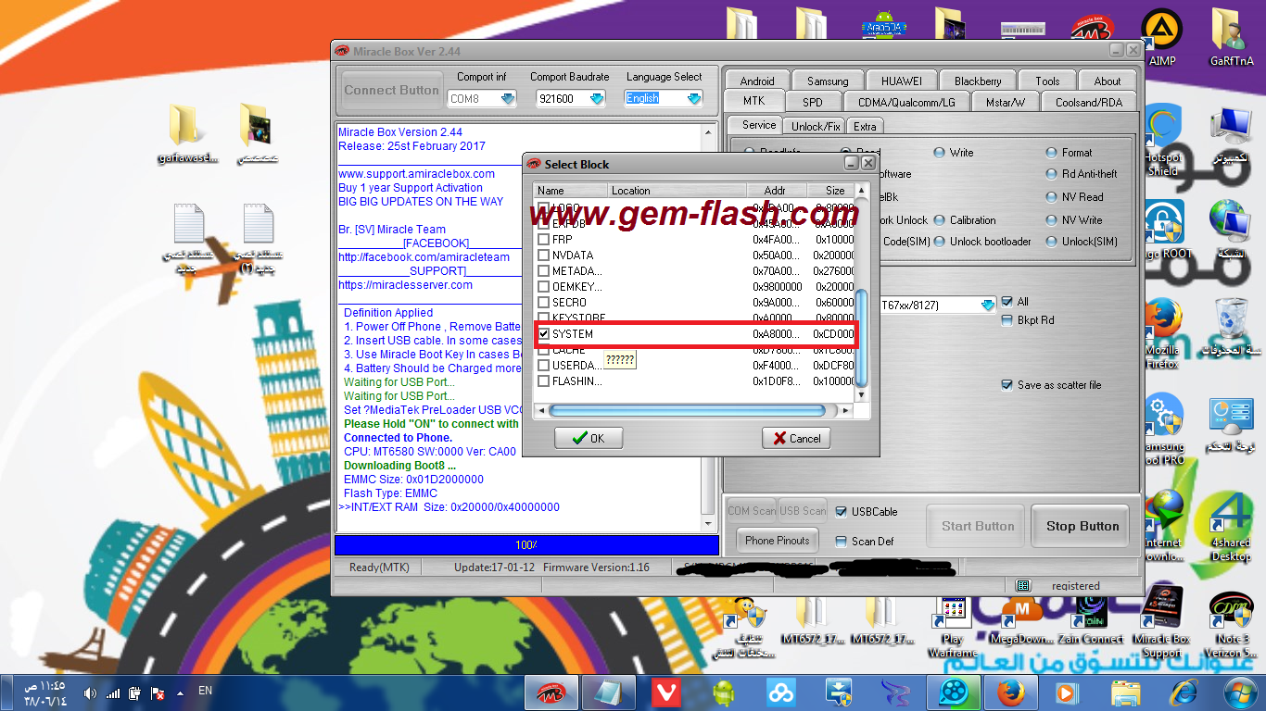Image resolution: width=1266 pixels, height=711 pixels.
Task: Open the Windows Start orb
Action: point(1240,692)
